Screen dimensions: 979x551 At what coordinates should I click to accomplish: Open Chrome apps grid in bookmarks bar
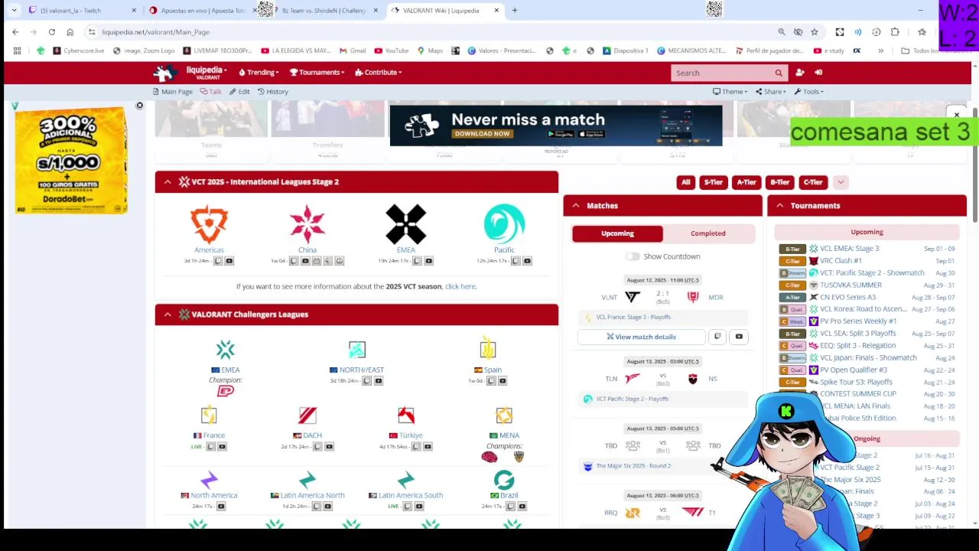point(17,51)
